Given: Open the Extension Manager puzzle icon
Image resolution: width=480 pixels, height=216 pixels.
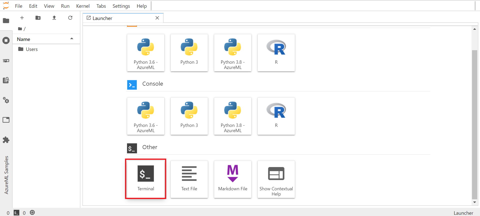Looking at the screenshot, I should click(6, 140).
